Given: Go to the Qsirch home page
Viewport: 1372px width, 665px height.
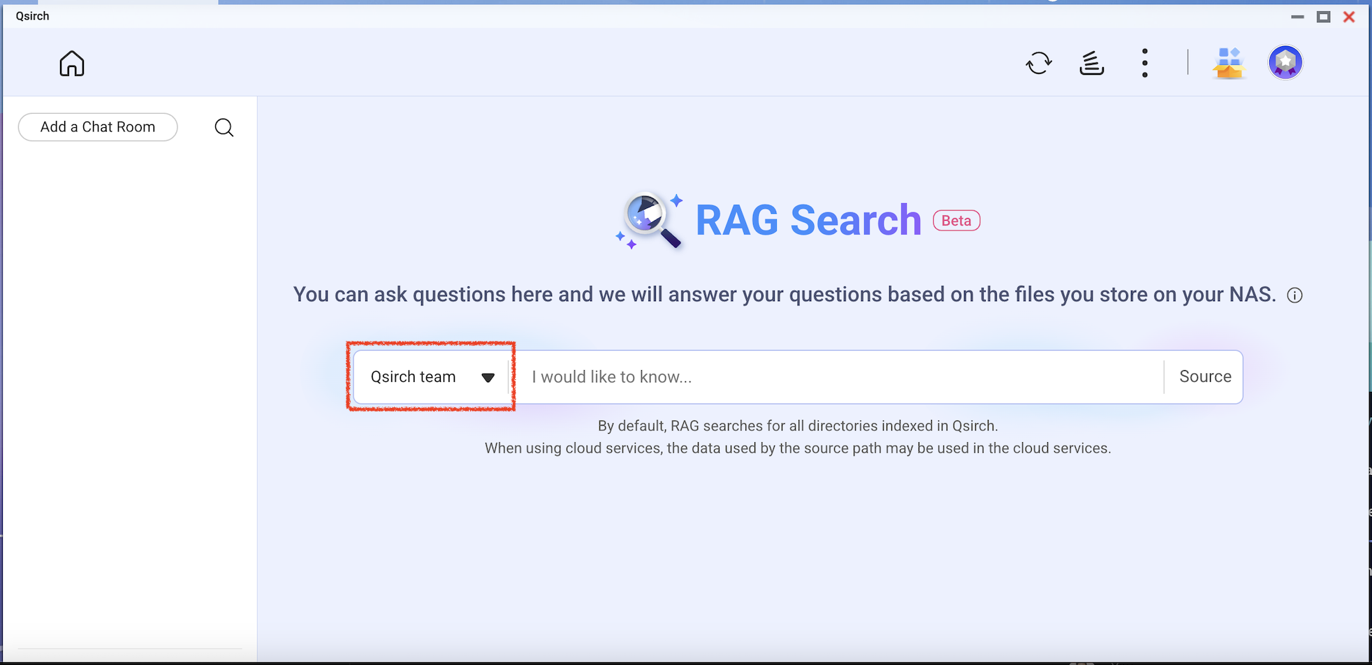Looking at the screenshot, I should coord(71,64).
